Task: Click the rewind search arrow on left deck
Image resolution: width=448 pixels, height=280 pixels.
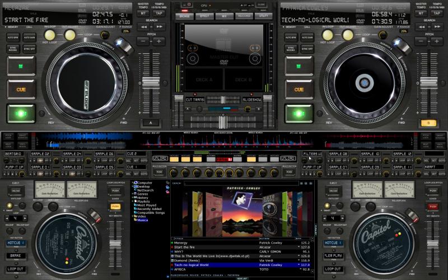Action: point(144,26)
